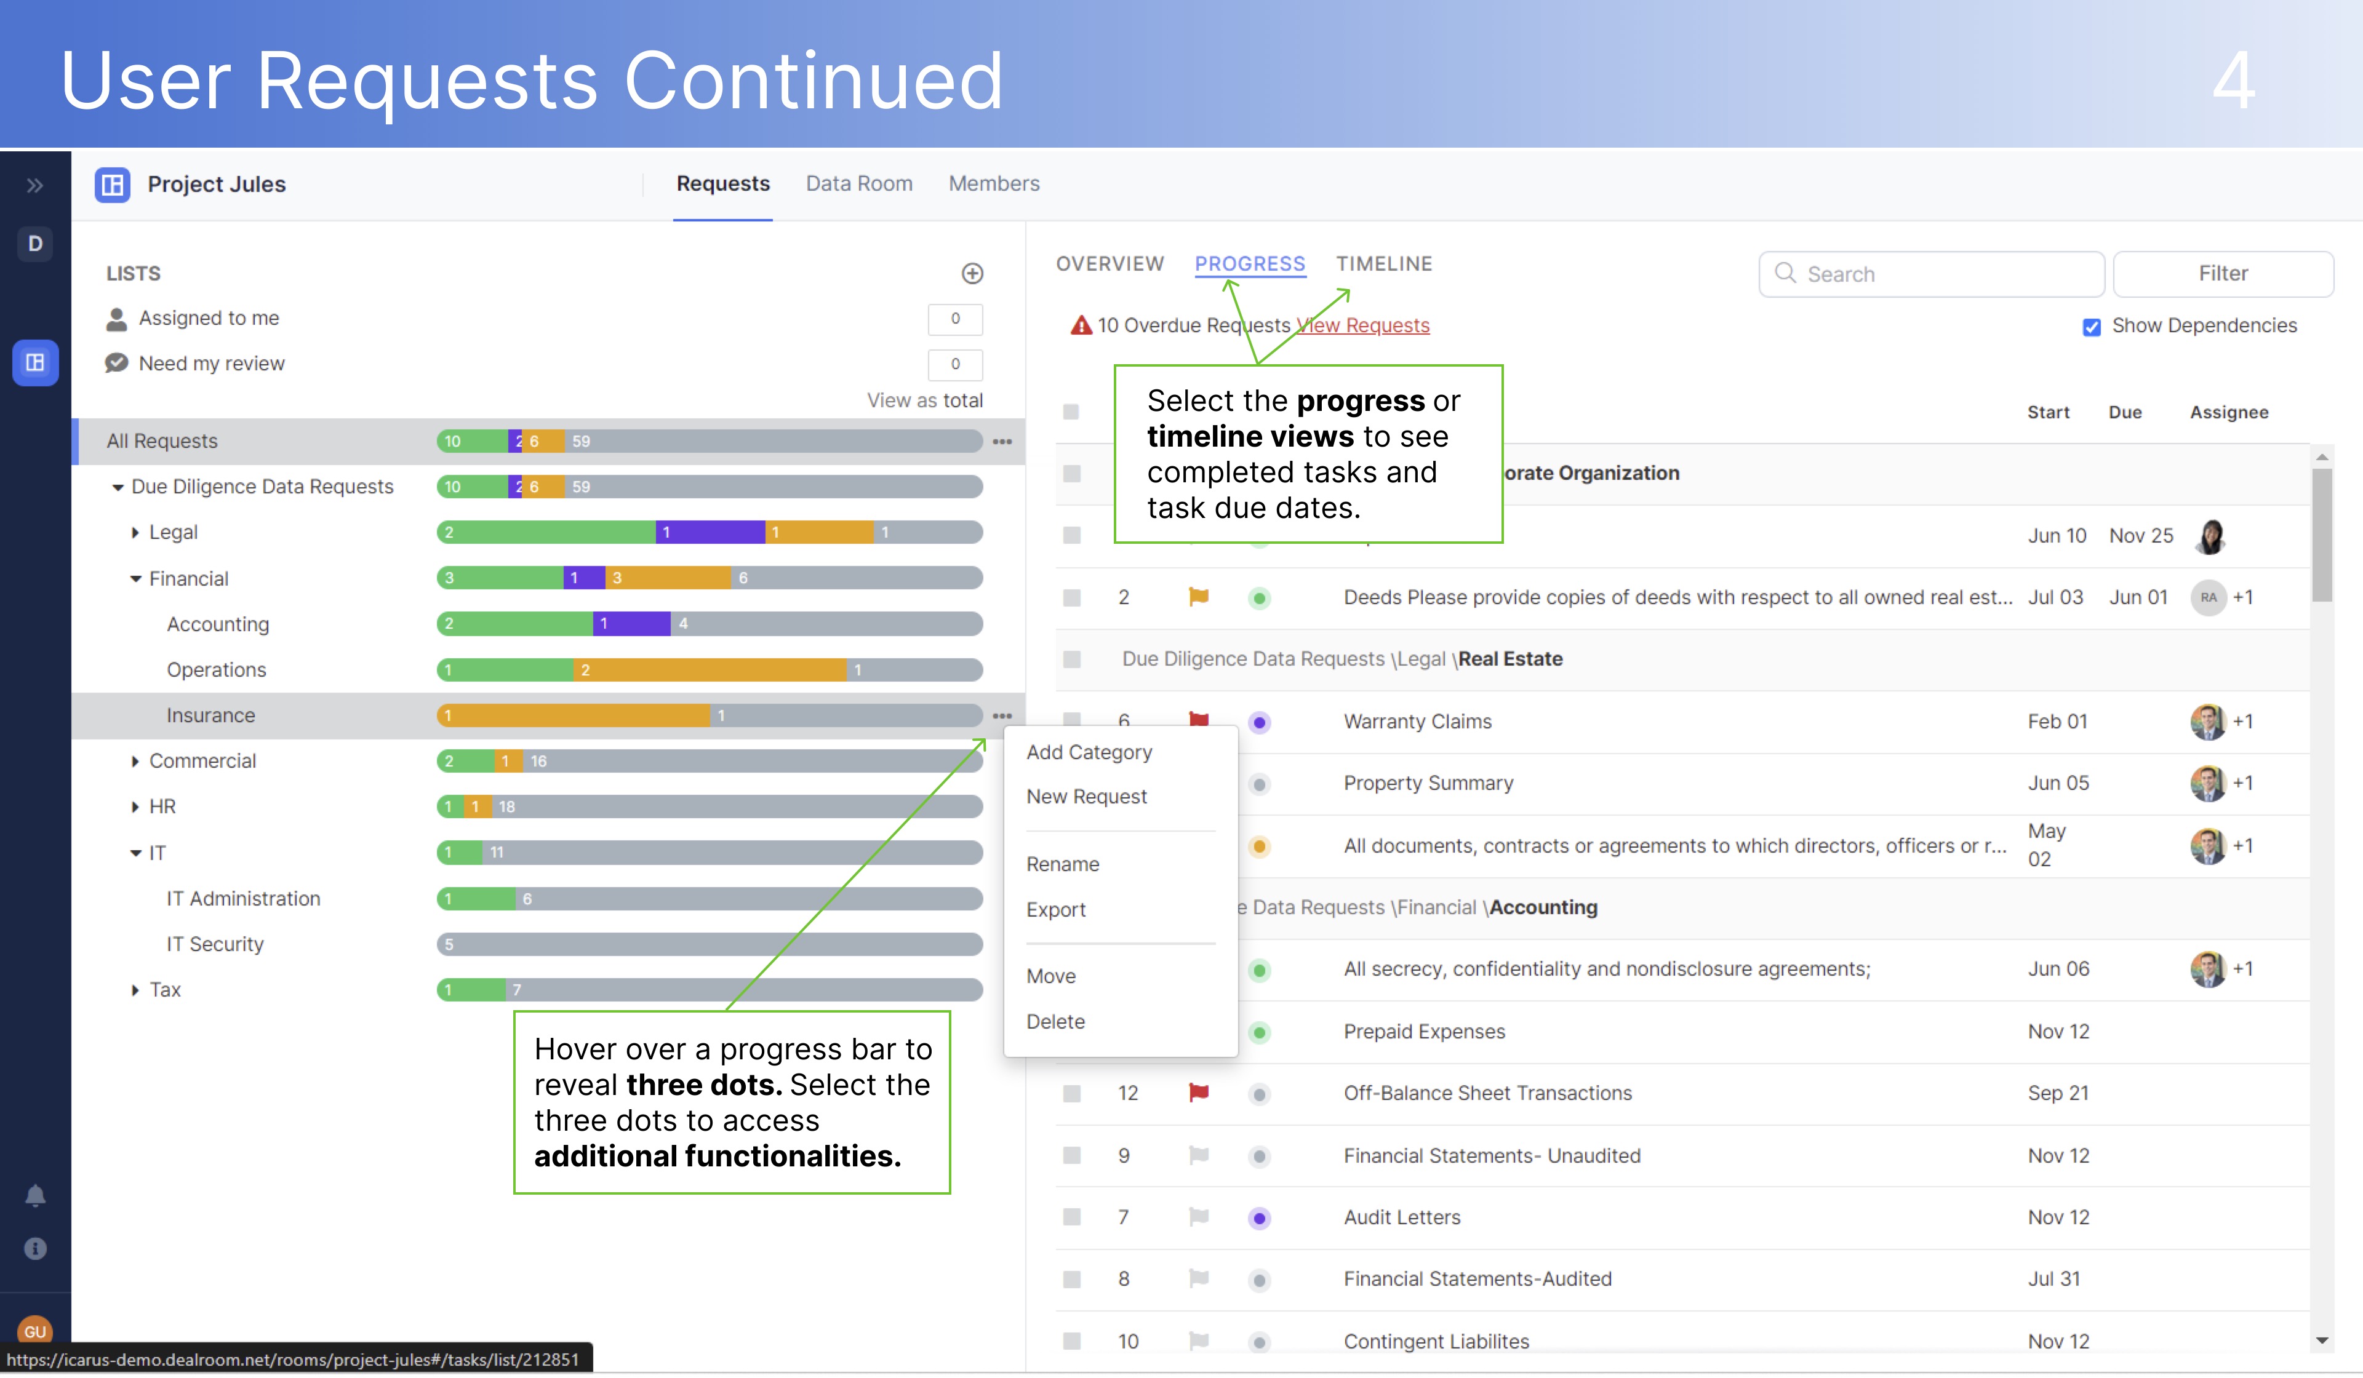Switch to the Timeline tab
Image resolution: width=2363 pixels, height=1378 pixels.
pyautogui.click(x=1383, y=265)
